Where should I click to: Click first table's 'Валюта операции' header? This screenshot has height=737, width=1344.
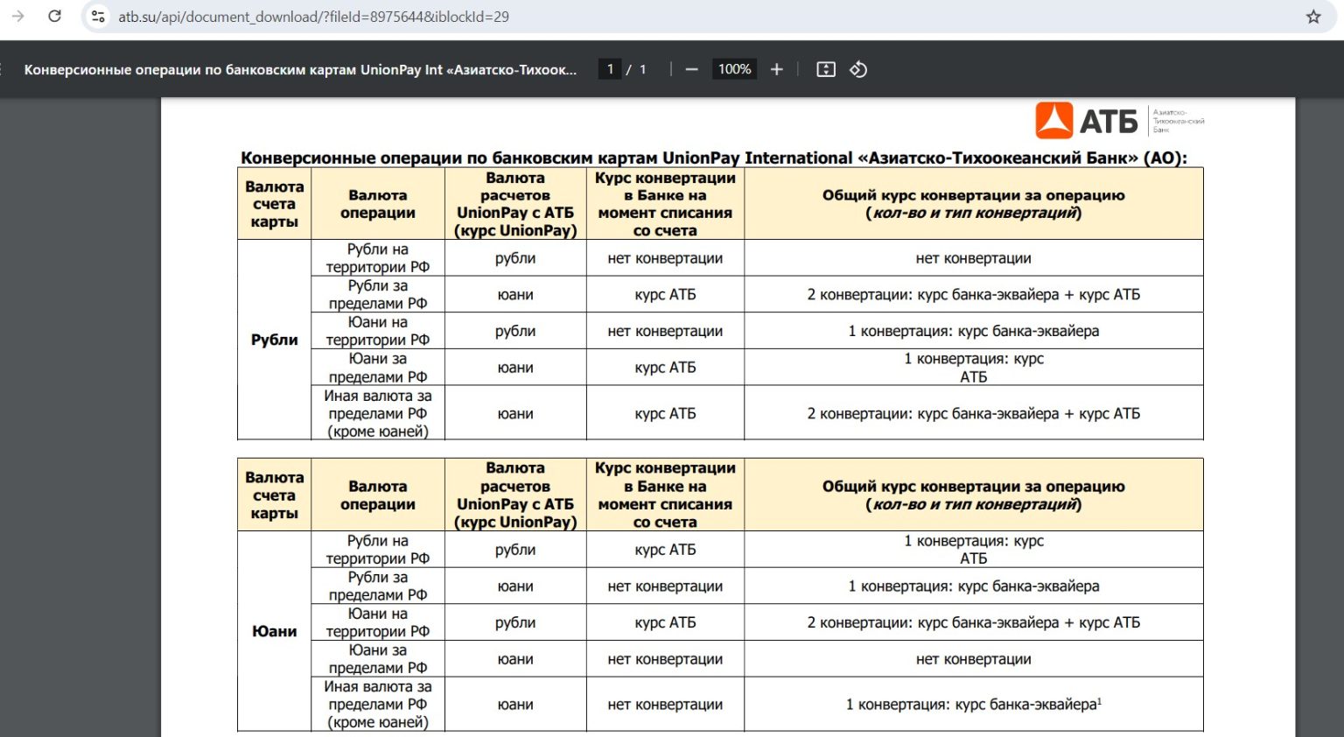tap(377, 204)
